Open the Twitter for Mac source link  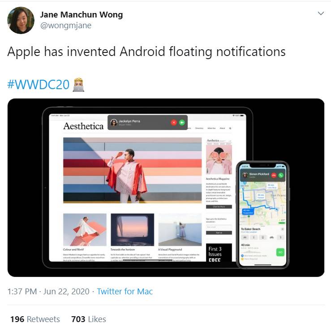[125, 291]
